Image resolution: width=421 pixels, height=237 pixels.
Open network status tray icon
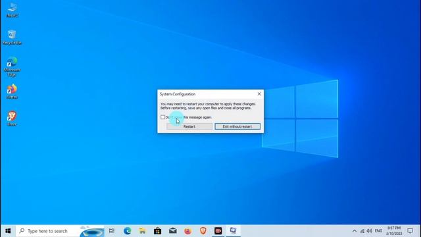tap(362, 231)
